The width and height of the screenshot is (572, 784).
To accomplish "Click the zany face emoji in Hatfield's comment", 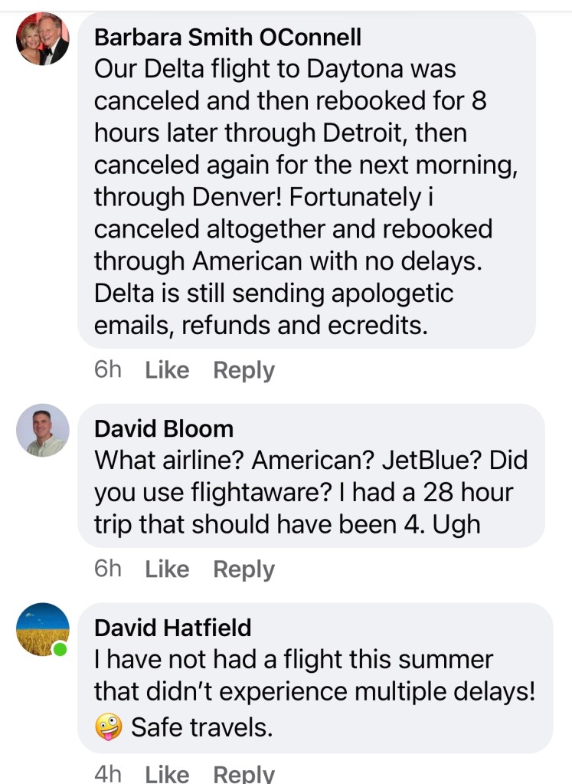I will click(x=109, y=726).
